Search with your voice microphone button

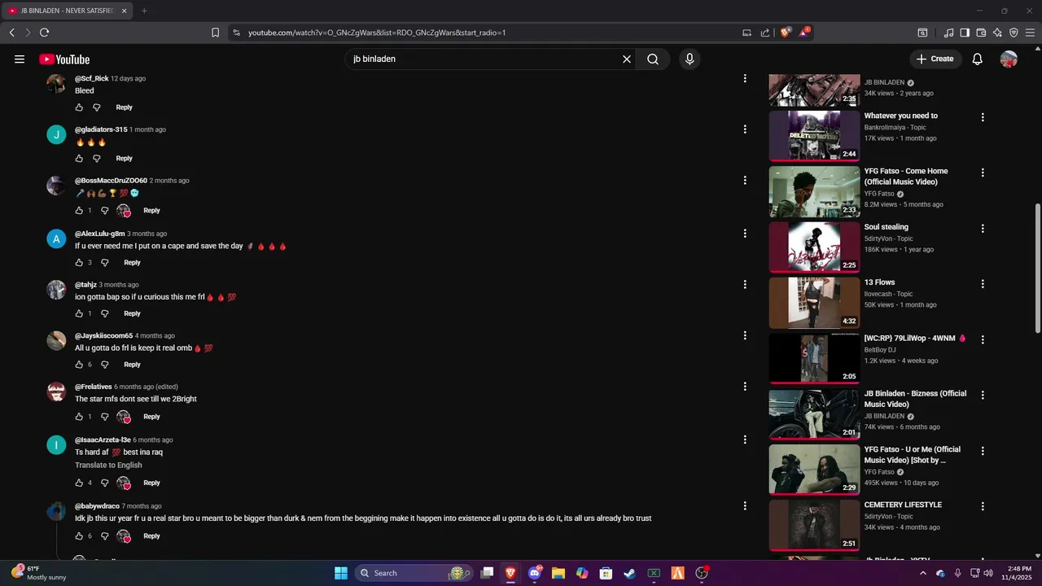tap(690, 59)
